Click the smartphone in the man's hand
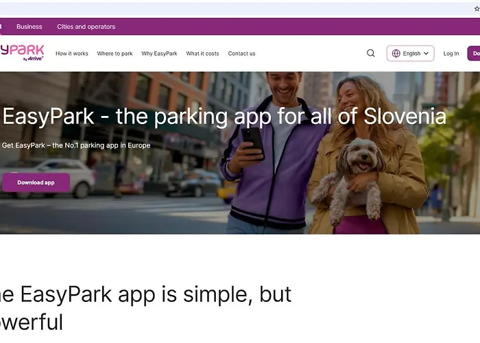Viewport: 480px width, 343px height. (x=252, y=140)
